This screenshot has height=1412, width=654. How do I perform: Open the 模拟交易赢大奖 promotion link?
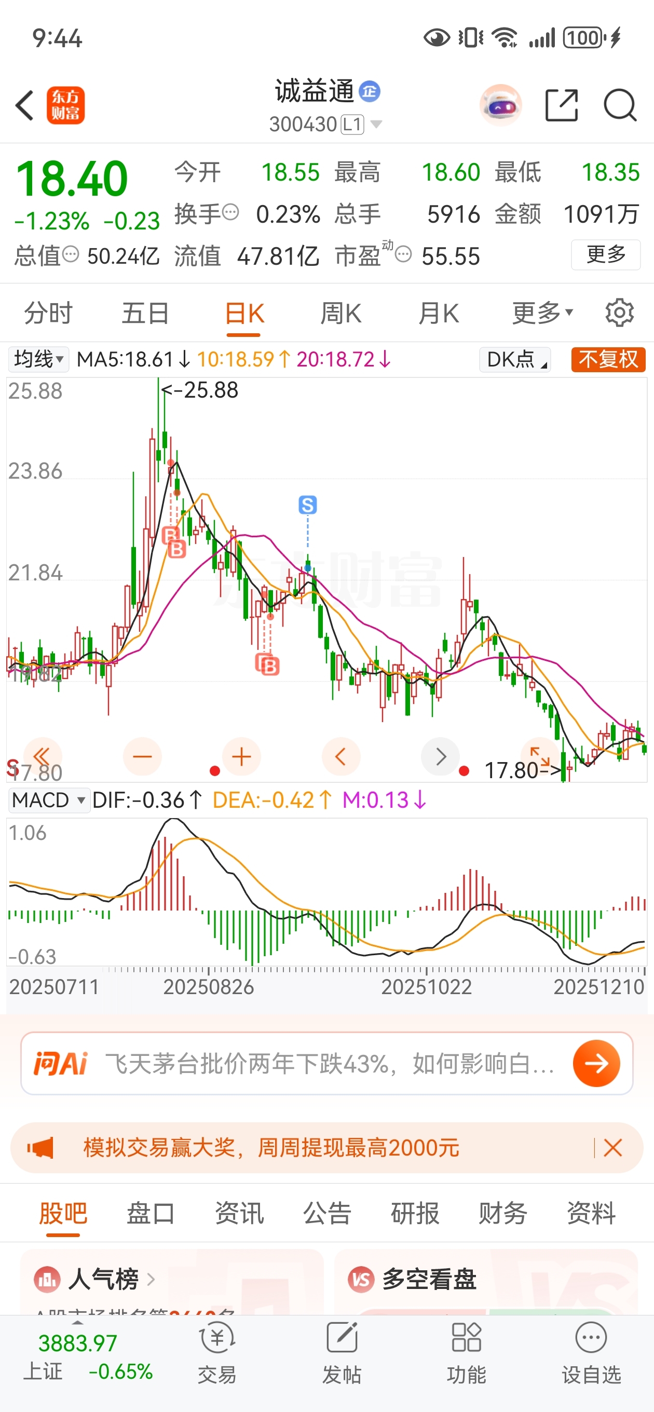pyautogui.click(x=271, y=1147)
